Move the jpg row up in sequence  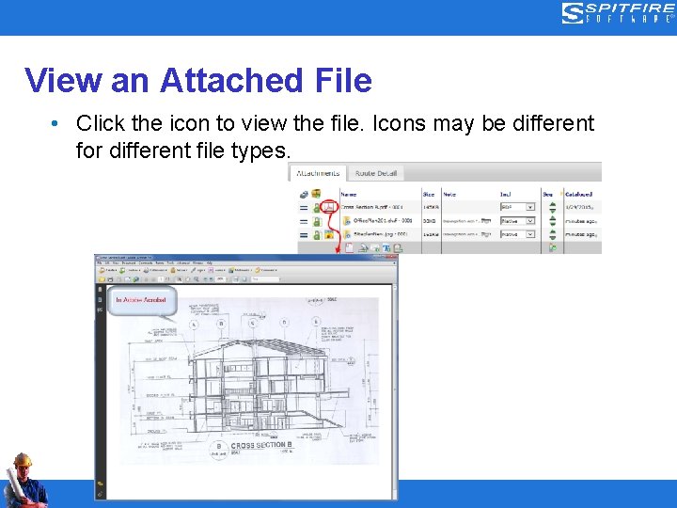pyautogui.click(x=553, y=232)
